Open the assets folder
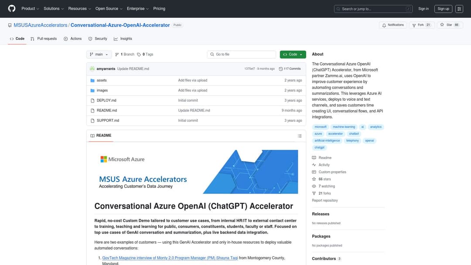This screenshot has height=265, width=471. (x=102, y=81)
